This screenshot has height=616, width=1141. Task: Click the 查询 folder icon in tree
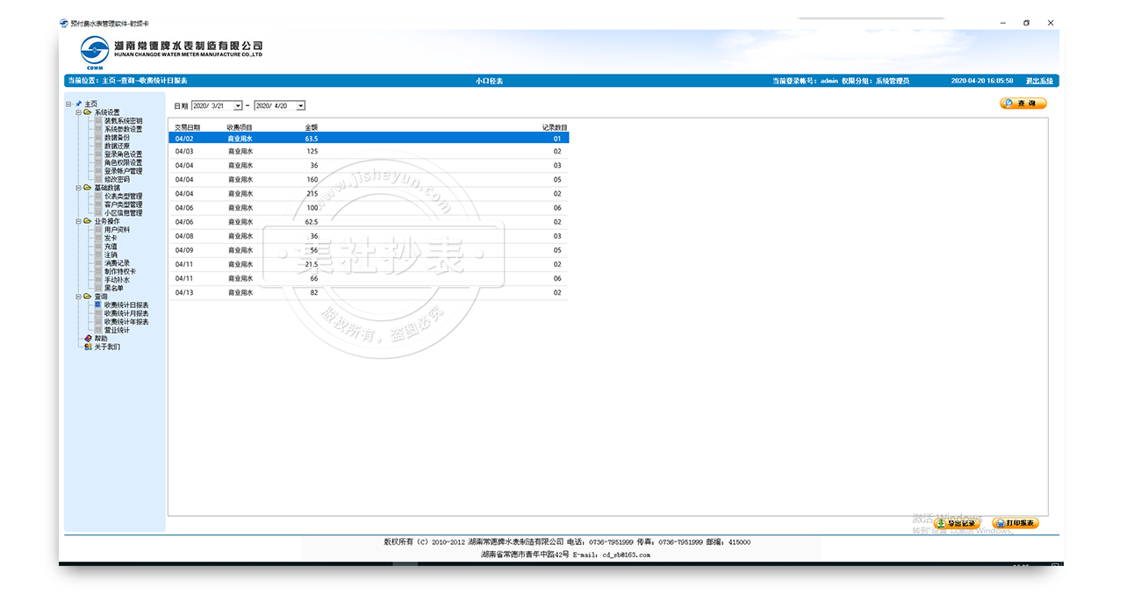pos(87,297)
